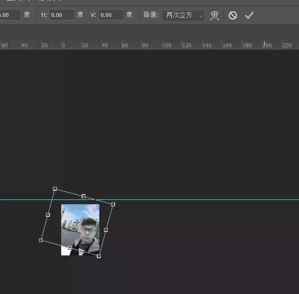
Task: Commit the transform with the checkmark
Action: click(x=249, y=15)
